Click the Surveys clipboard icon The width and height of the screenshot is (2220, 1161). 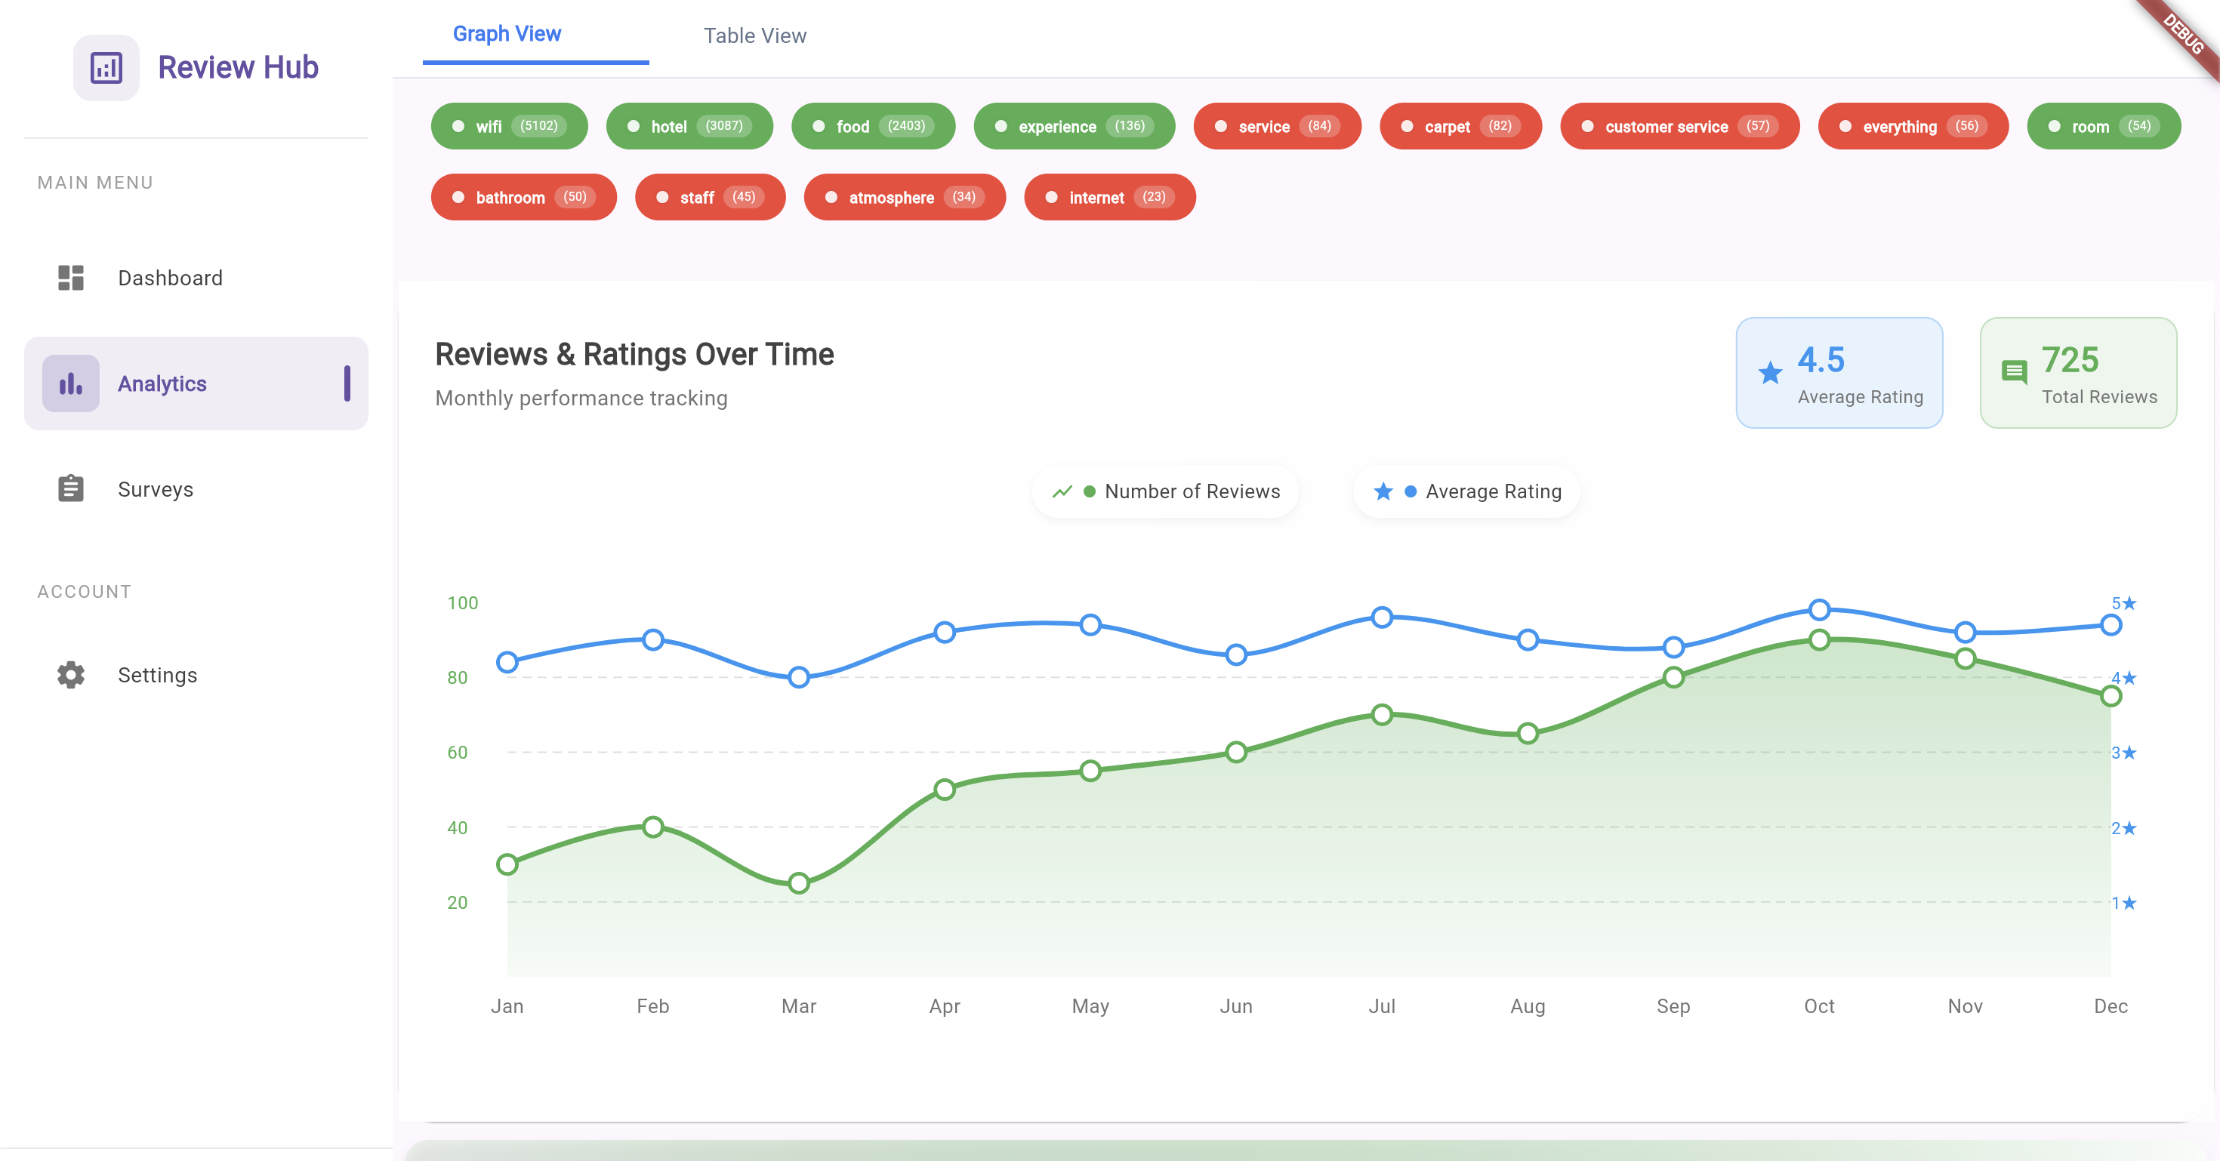71,488
